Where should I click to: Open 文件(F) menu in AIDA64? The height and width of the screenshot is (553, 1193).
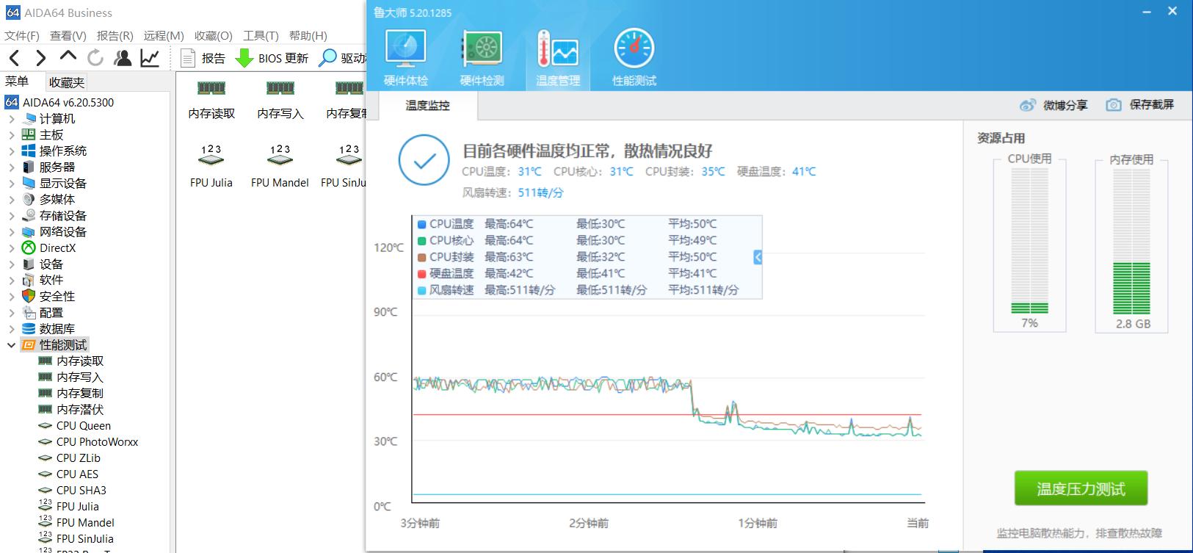[22, 35]
